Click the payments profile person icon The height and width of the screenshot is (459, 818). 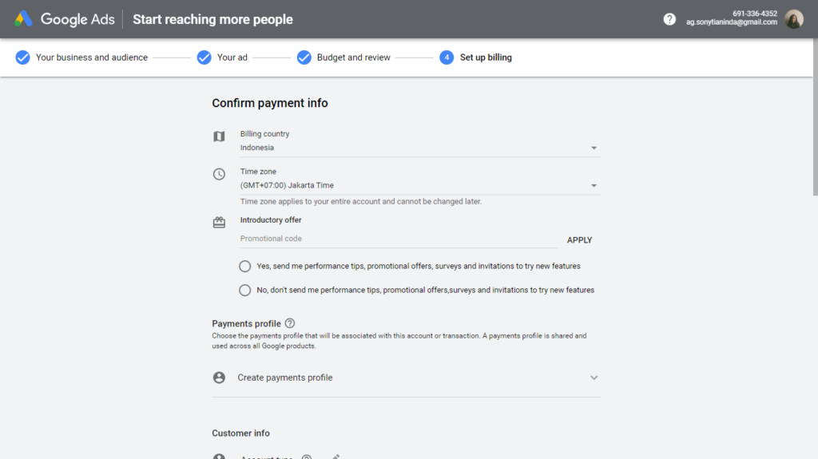(x=219, y=378)
